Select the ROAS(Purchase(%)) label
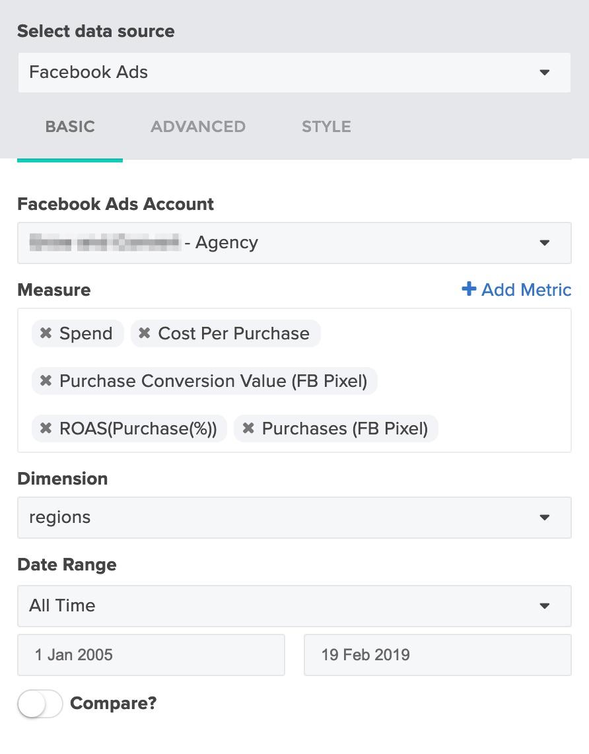Viewport: 589px width, 754px height. (138, 428)
